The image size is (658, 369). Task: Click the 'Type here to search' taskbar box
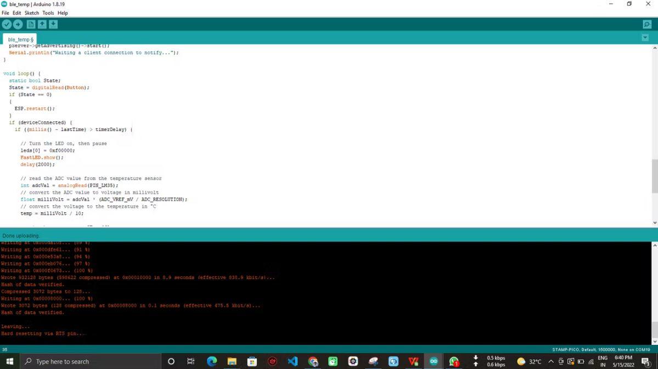[x=90, y=361]
